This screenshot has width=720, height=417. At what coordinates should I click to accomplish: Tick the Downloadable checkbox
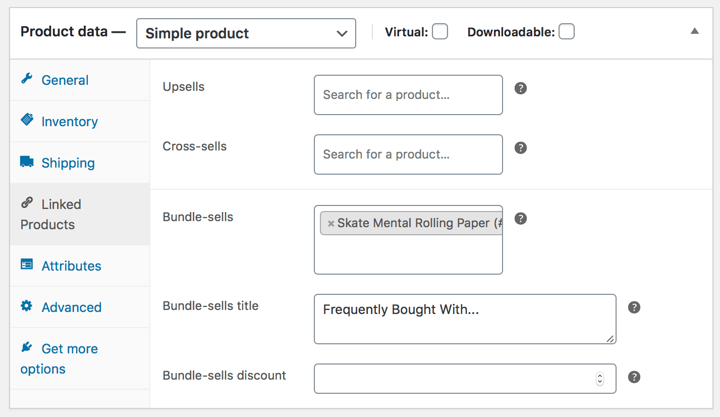[x=567, y=32]
